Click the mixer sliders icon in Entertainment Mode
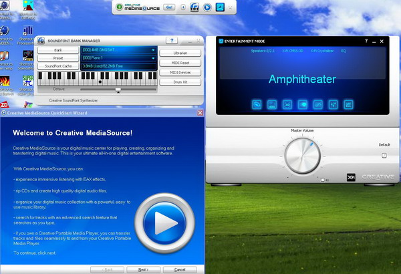The image size is (401, 274). pyautogui.click(x=333, y=104)
